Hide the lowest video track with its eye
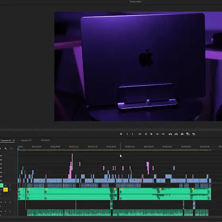222x222 pixels. click(1, 181)
